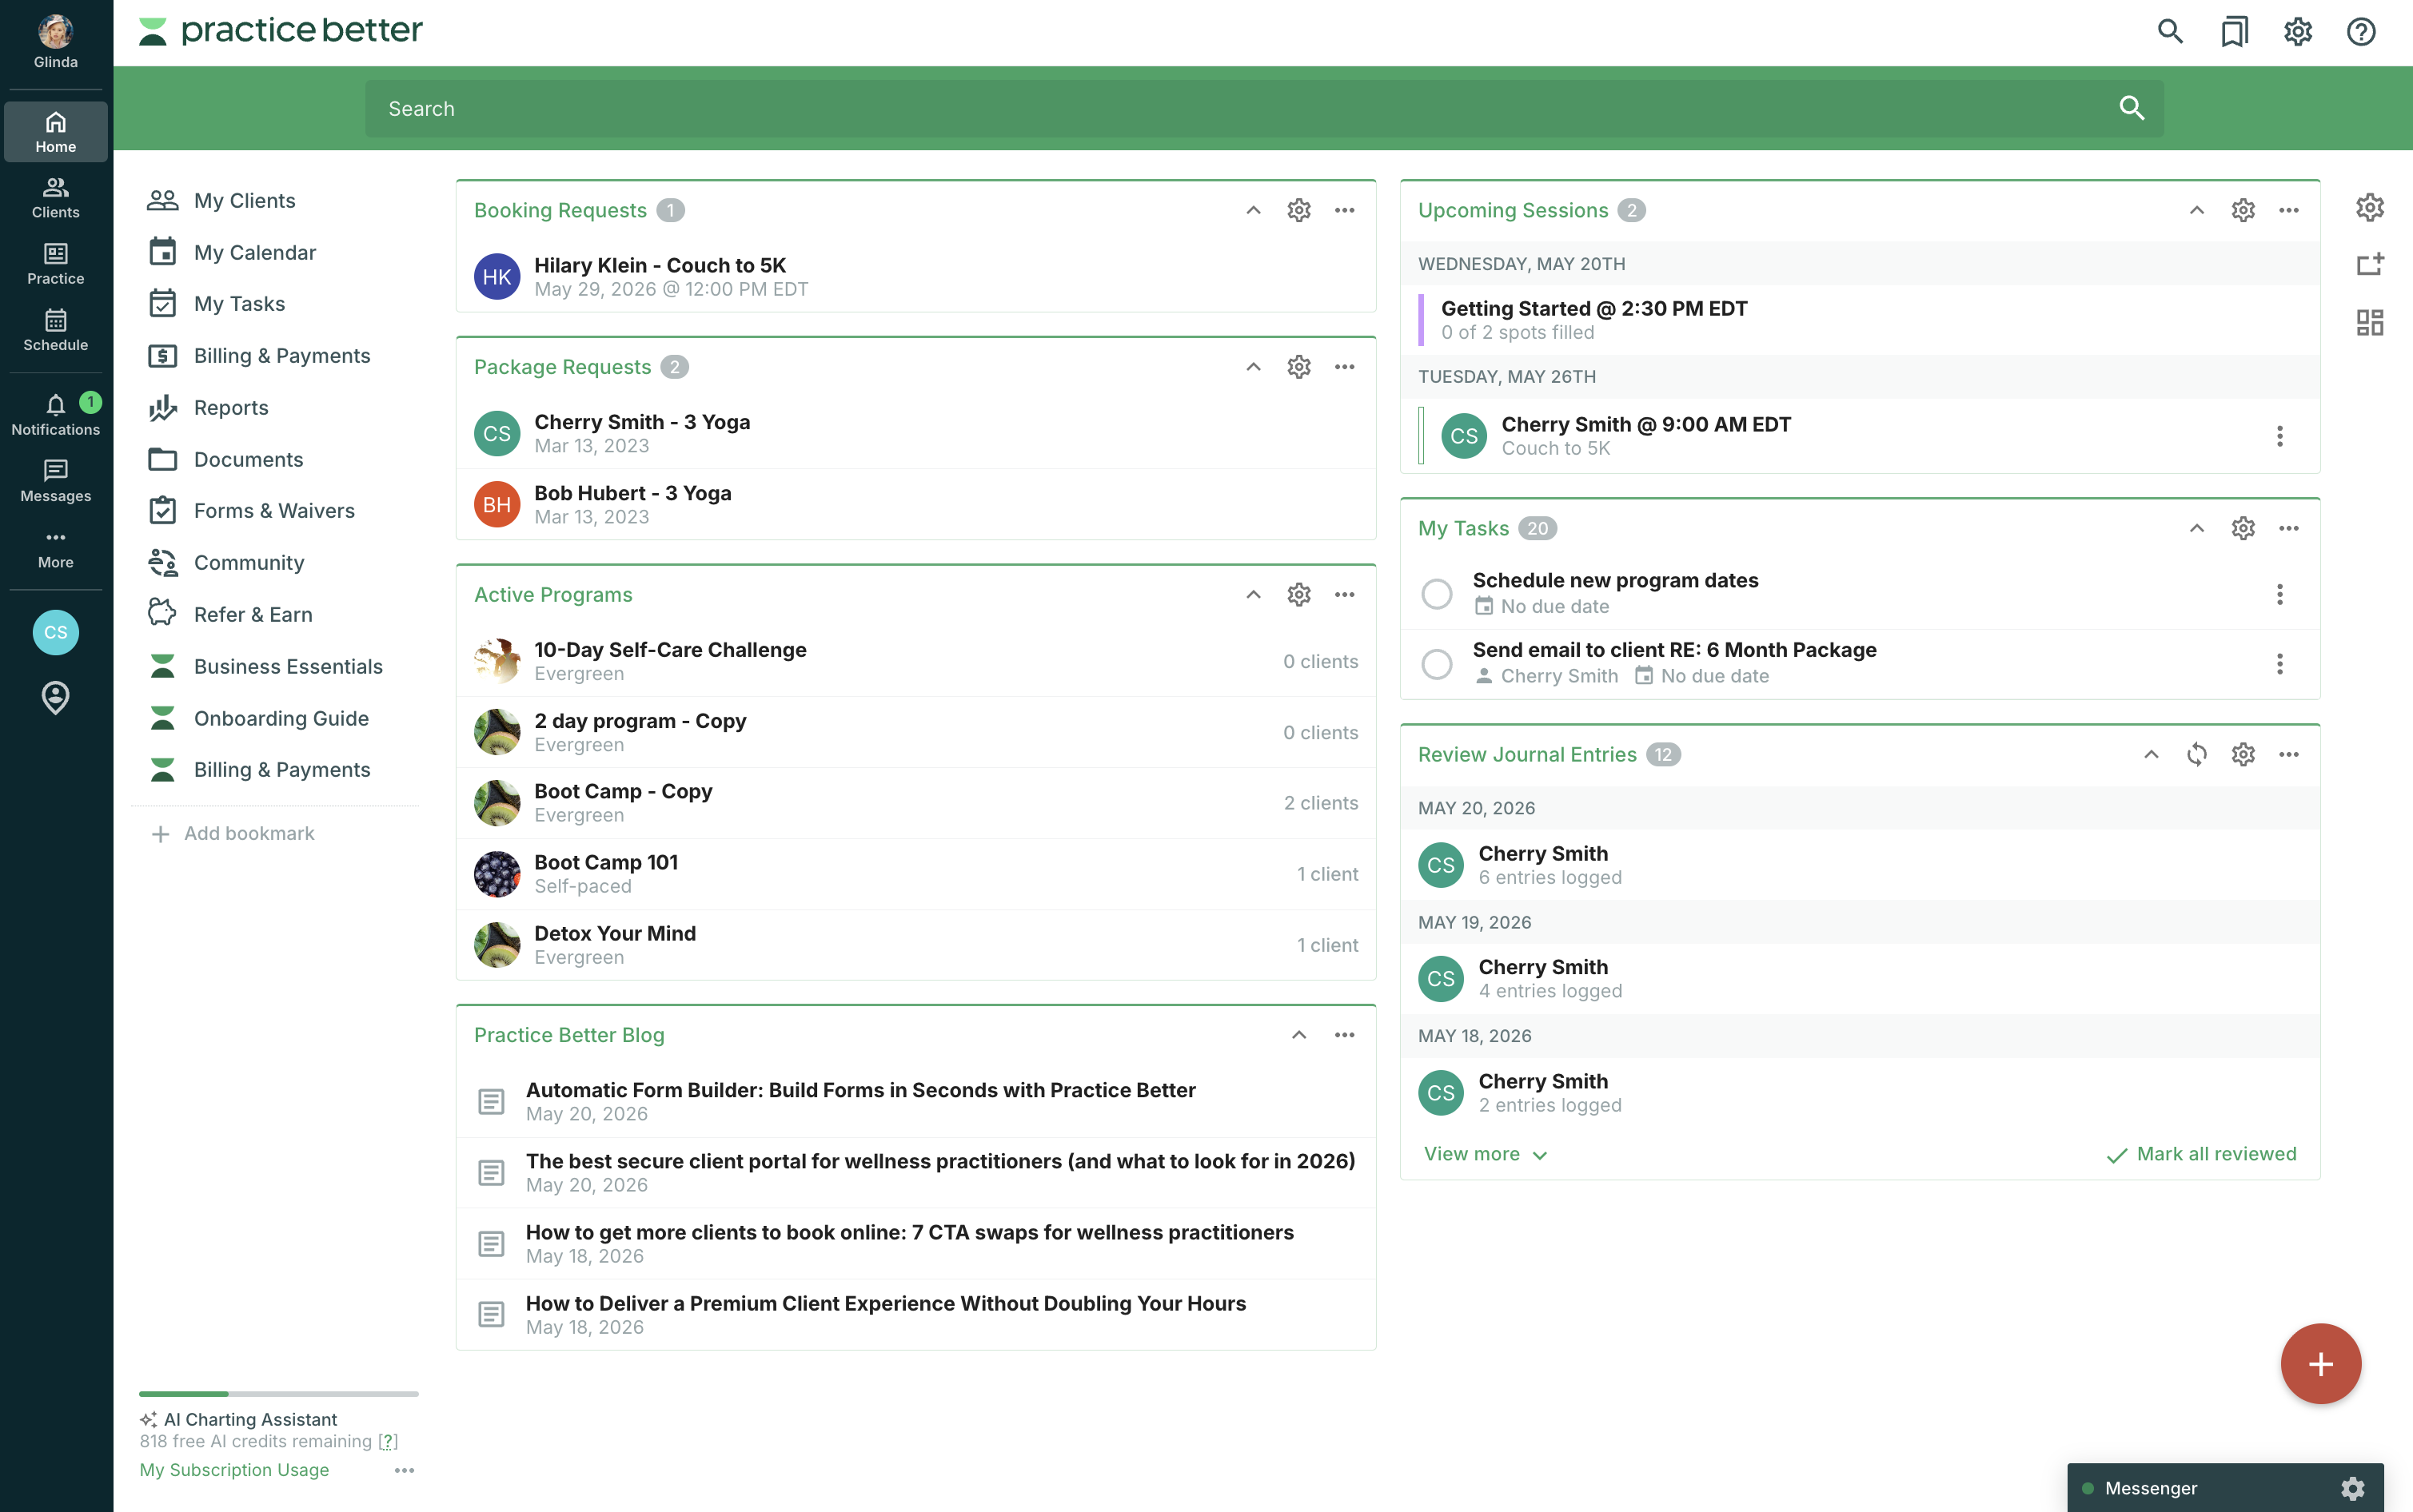The image size is (2413, 1512).
Task: Click the subscription usage progress bar
Action: point(279,1394)
